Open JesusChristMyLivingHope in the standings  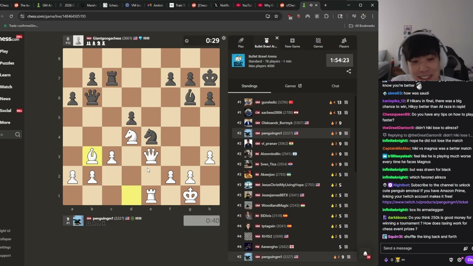coord(282,185)
